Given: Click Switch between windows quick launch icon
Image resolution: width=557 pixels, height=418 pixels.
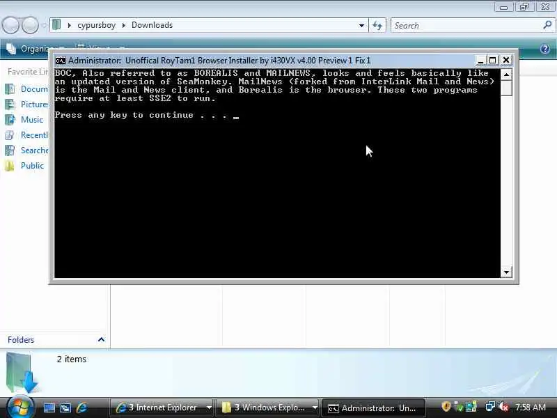Looking at the screenshot, I should (65, 408).
